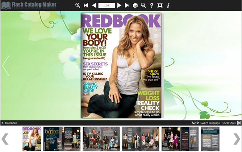Go to the previous page
Image resolution: width=242 pixels, height=152 pixels.
point(94,5)
